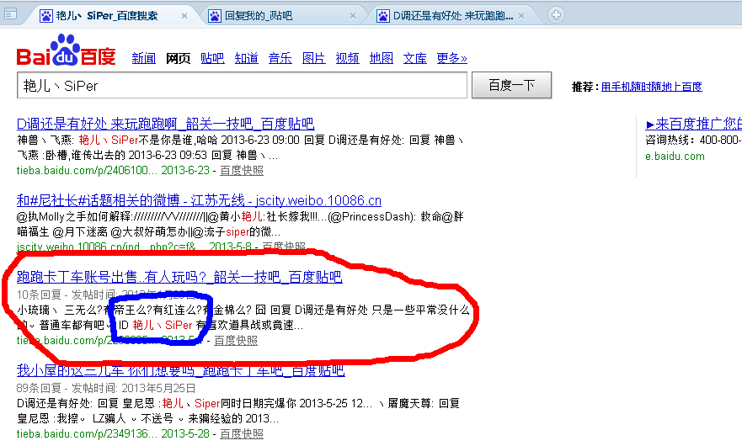Switch to the D调还是有好处 来玩跑跑 tab
Viewport: 742px width, 446px height.
(x=452, y=16)
